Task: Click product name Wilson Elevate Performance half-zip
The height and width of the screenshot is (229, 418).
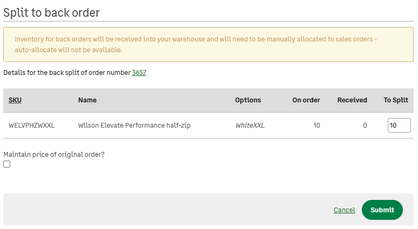Action: click(134, 125)
